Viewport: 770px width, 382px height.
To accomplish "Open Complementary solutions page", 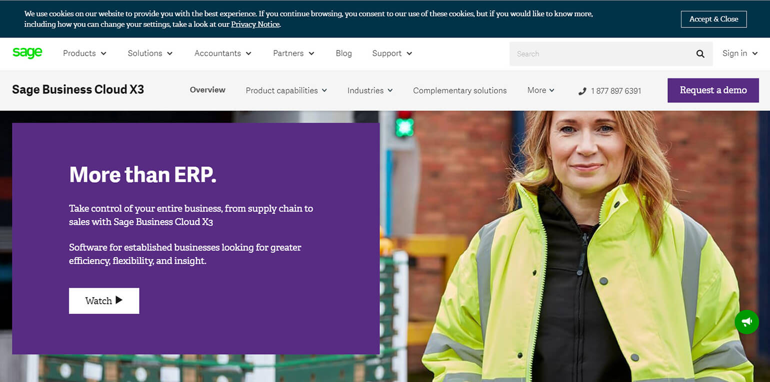I will [459, 90].
